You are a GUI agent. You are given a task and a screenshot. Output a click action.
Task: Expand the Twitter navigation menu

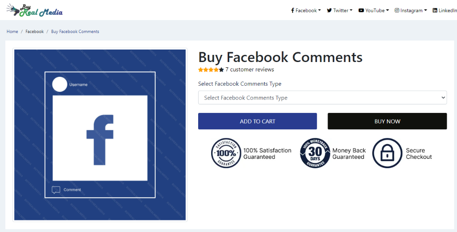pyautogui.click(x=340, y=11)
